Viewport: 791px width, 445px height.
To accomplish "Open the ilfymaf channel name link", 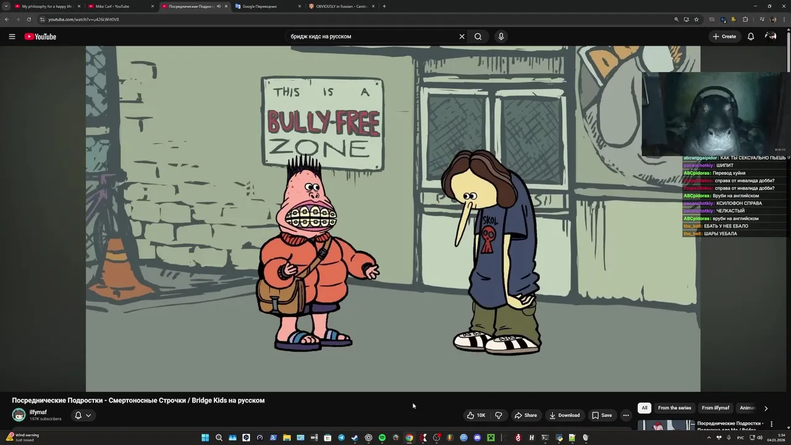I will tap(38, 412).
